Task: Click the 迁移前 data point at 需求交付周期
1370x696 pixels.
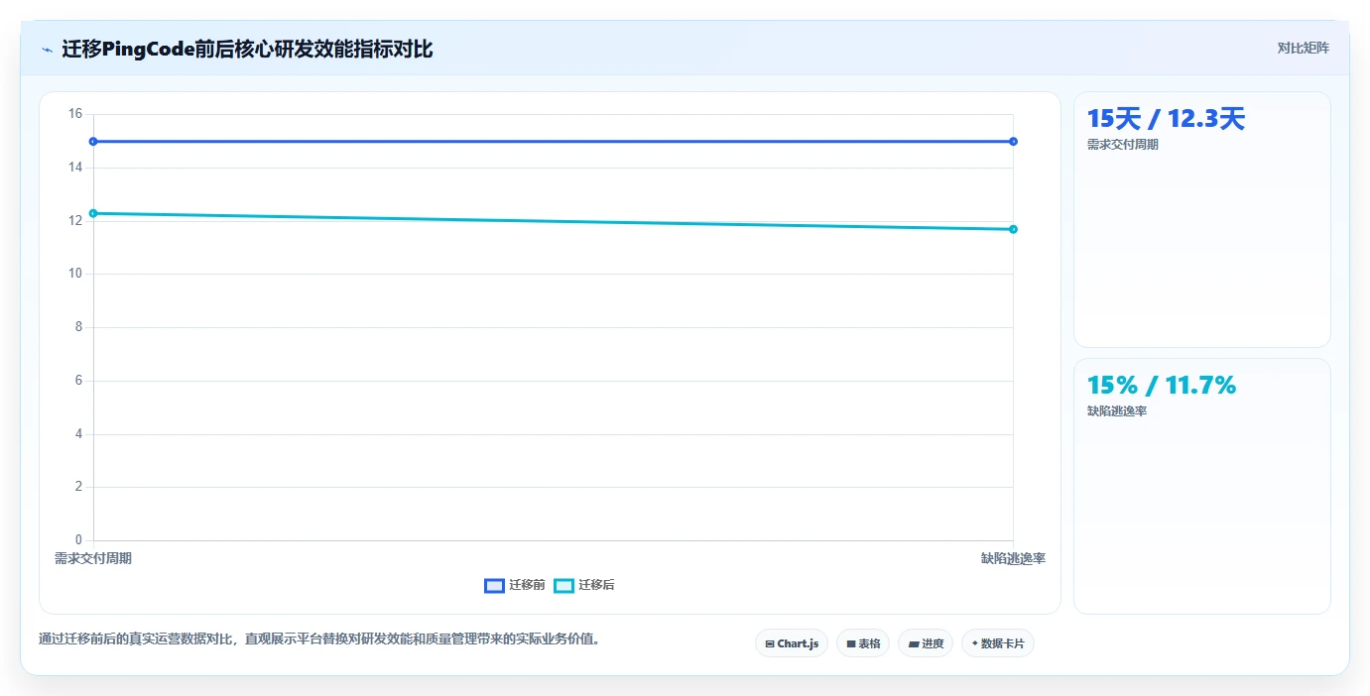Action: click(x=93, y=142)
